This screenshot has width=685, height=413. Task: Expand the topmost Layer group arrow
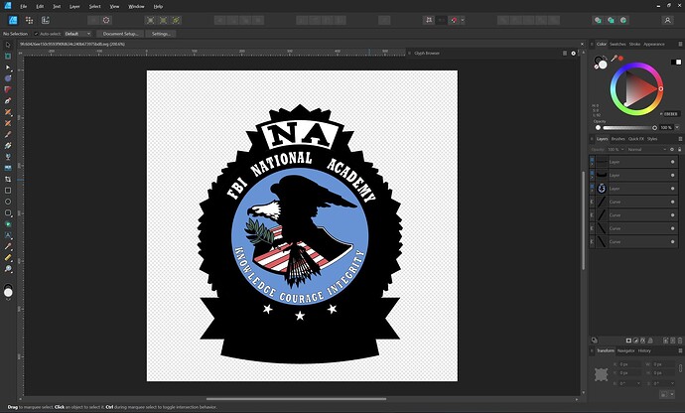coord(592,165)
